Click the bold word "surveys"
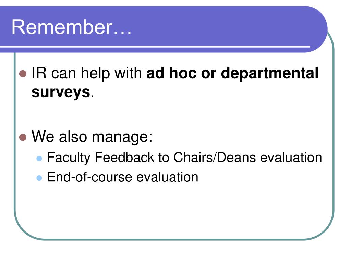The height and width of the screenshot is (263, 351). tap(61, 92)
